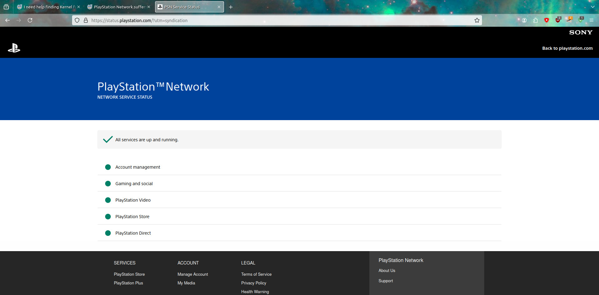This screenshot has height=295, width=599.
Task: Close the 'I need help finding Kernel' tab
Action: (79, 7)
